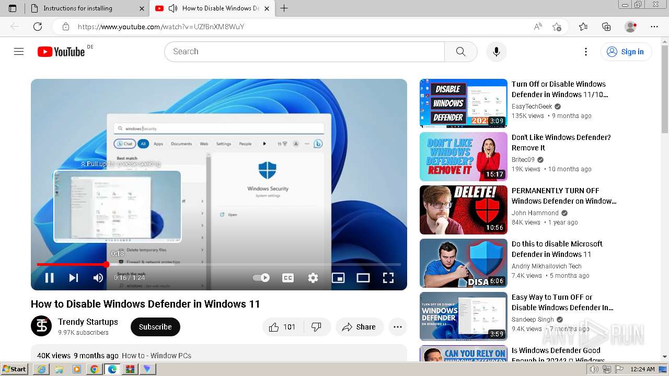The image size is (669, 376).
Task: Open the Britec09 channel name
Action: coord(523,160)
